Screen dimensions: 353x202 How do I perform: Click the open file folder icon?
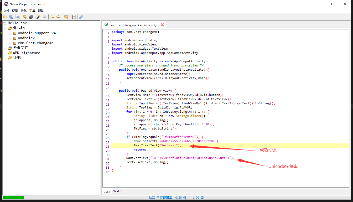pos(5,17)
